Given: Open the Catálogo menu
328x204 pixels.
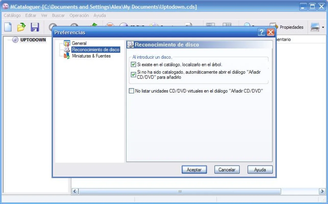Looking at the screenshot, I should [12, 16].
